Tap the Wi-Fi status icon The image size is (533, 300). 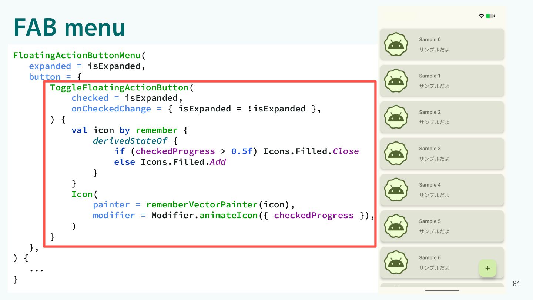tap(481, 16)
